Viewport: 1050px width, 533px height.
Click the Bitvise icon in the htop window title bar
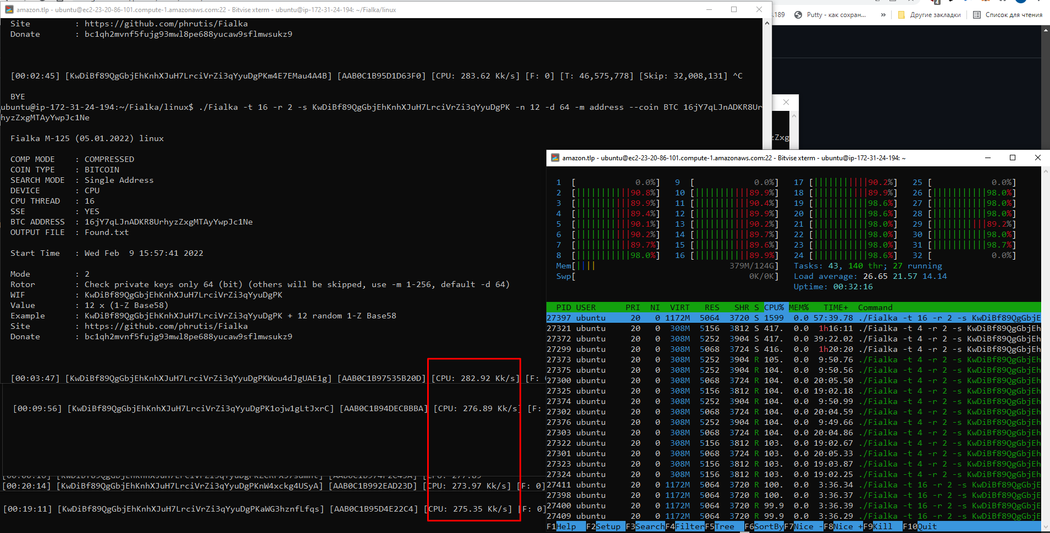555,158
